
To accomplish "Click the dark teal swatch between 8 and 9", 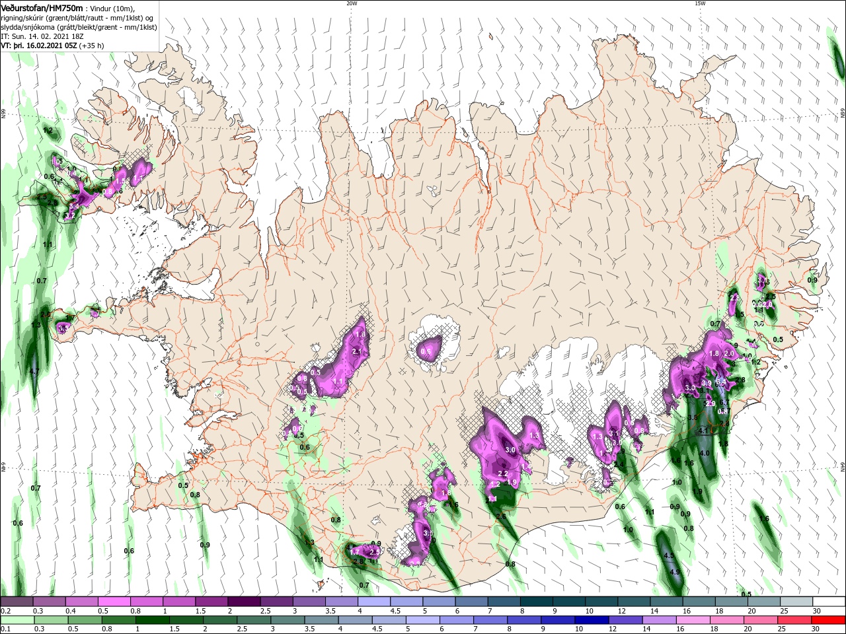I will coord(537,602).
